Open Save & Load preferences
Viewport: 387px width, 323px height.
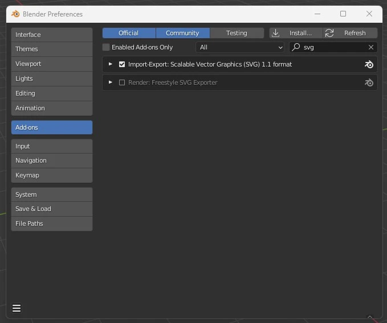(x=52, y=209)
